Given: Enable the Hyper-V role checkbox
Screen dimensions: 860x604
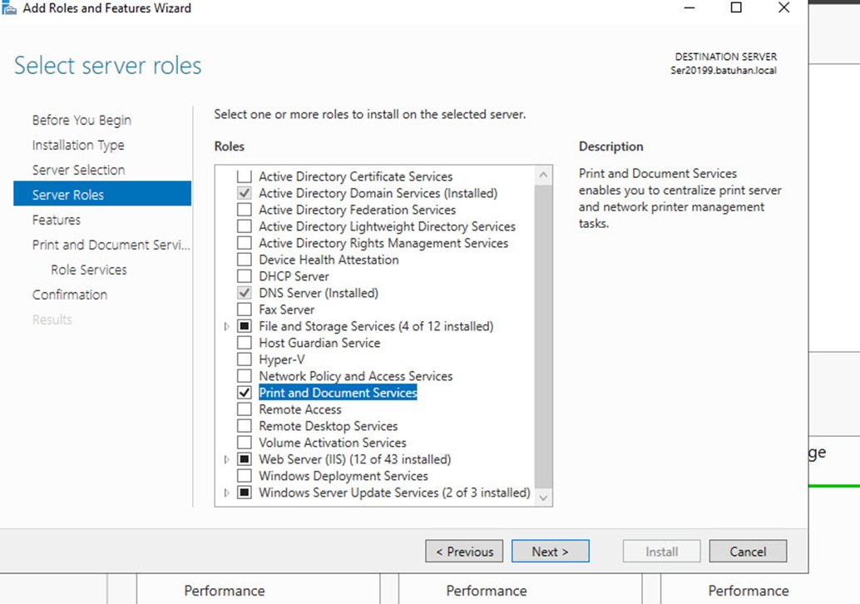Looking at the screenshot, I should [x=244, y=359].
